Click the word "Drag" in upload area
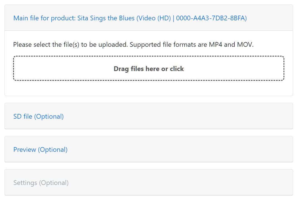This screenshot has width=298, height=200. 121,69
